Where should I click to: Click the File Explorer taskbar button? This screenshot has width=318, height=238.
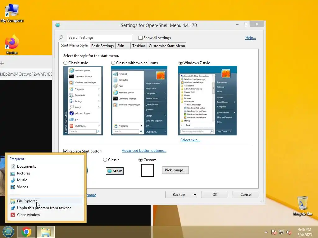(45, 232)
